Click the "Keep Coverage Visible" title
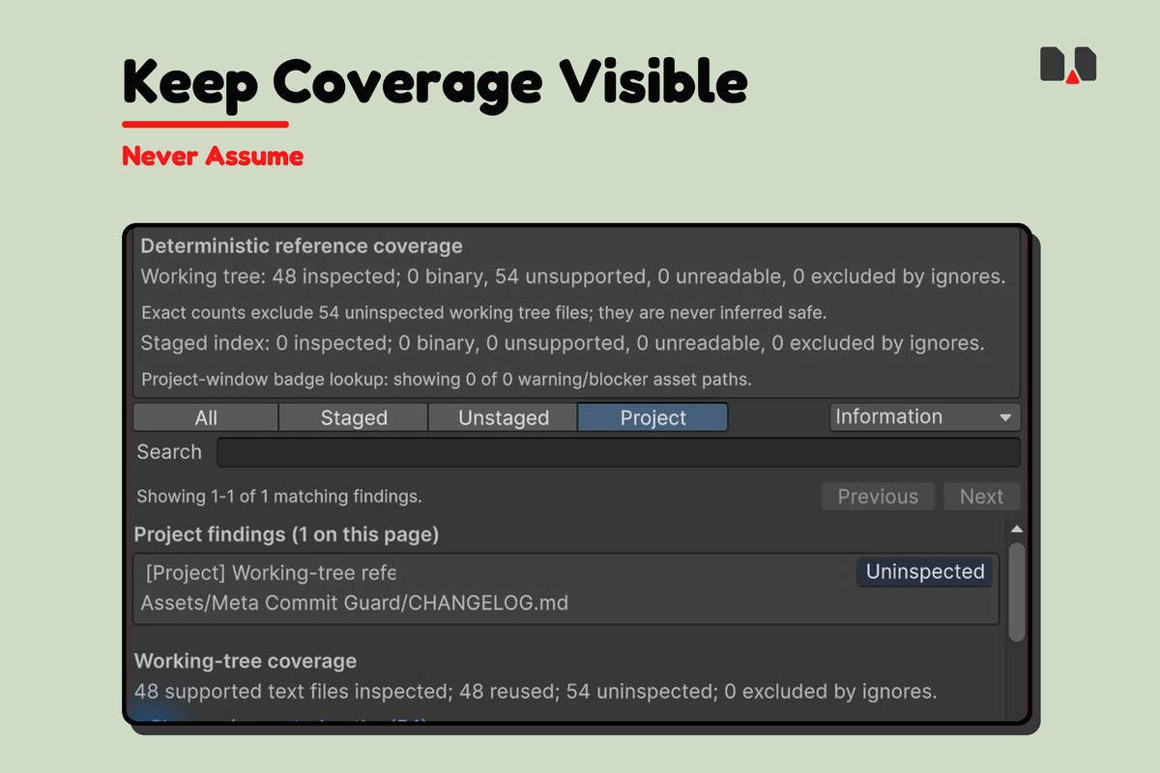The width and height of the screenshot is (1160, 773). pyautogui.click(x=435, y=82)
